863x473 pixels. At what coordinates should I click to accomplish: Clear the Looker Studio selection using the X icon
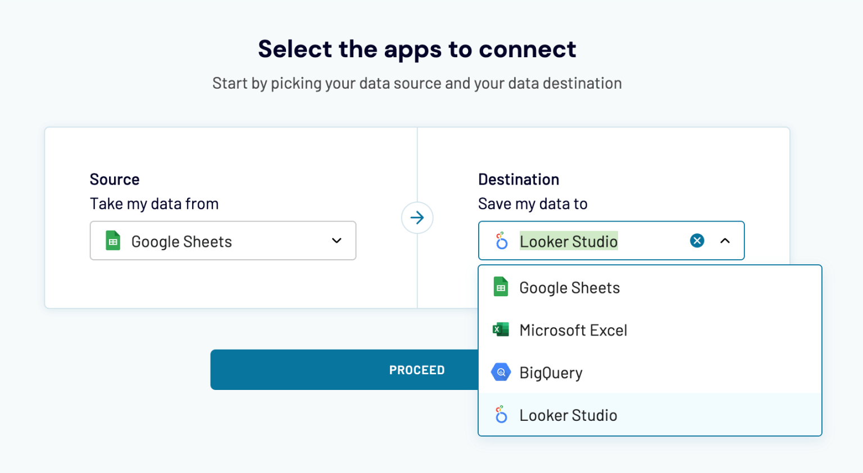click(697, 240)
